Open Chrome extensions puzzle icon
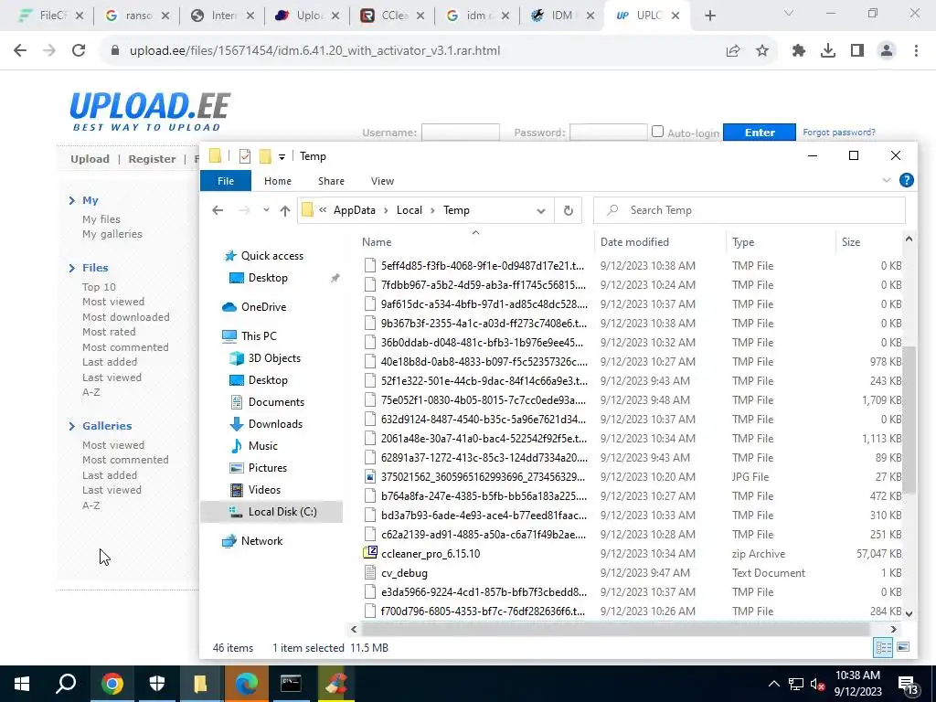Image resolution: width=936 pixels, height=702 pixels. click(x=799, y=51)
